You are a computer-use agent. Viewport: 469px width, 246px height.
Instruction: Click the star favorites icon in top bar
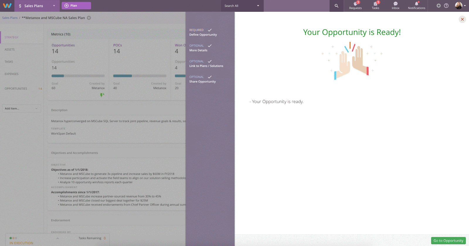[x=439, y=6]
